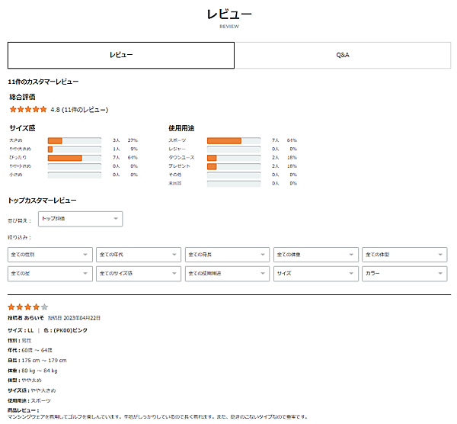Open the Q&A tab

343,56
